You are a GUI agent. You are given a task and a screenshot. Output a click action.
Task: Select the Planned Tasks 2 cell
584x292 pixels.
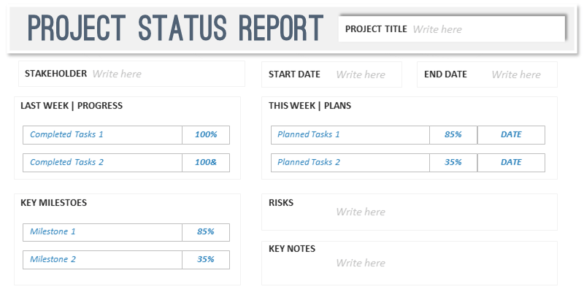click(x=350, y=163)
